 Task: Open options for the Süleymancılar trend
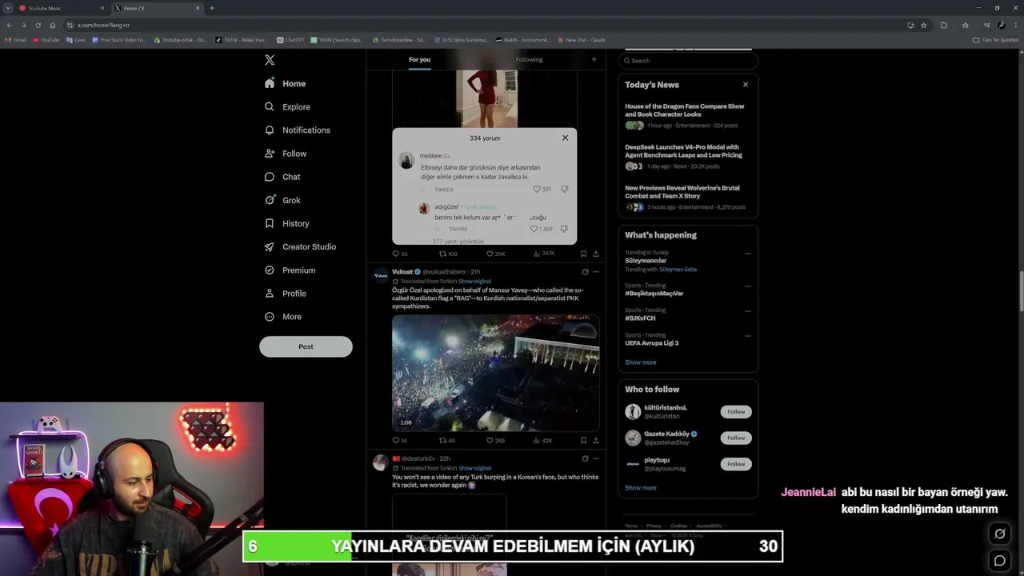click(748, 254)
